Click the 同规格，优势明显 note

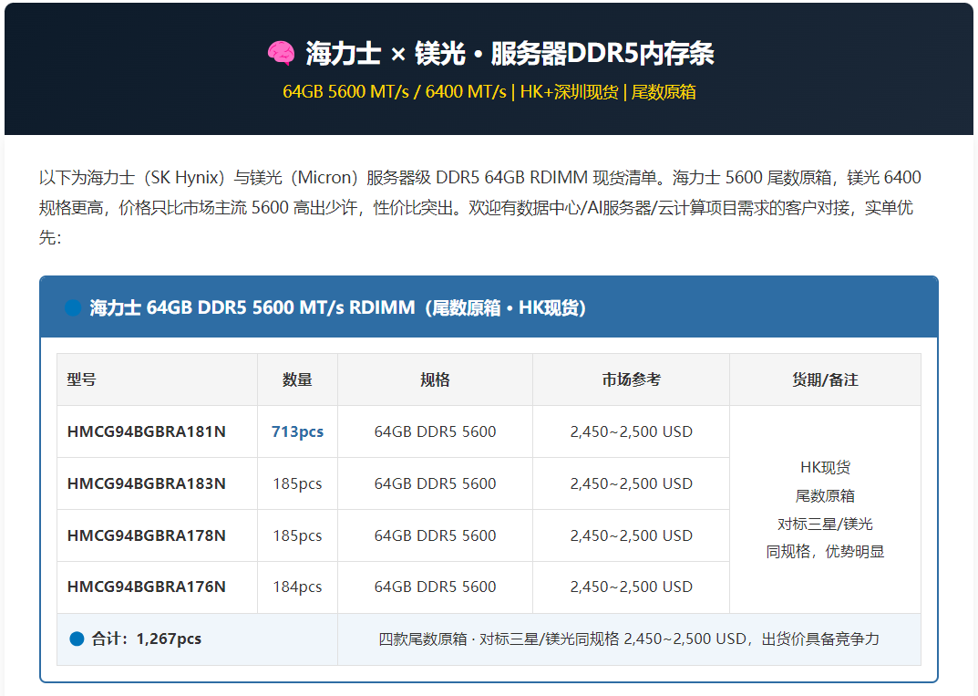point(825,552)
